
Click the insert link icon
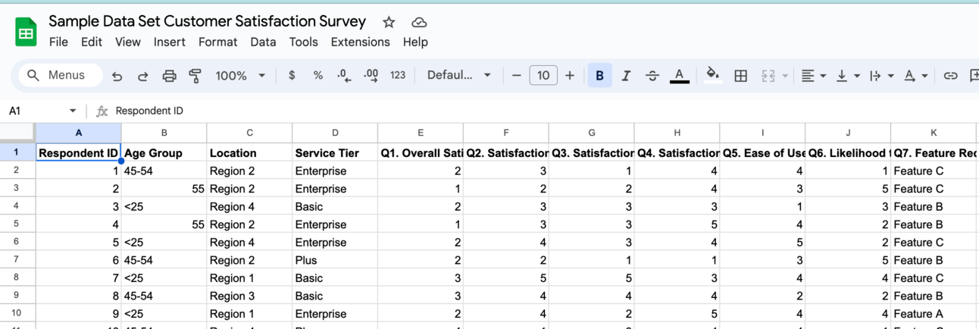(950, 76)
